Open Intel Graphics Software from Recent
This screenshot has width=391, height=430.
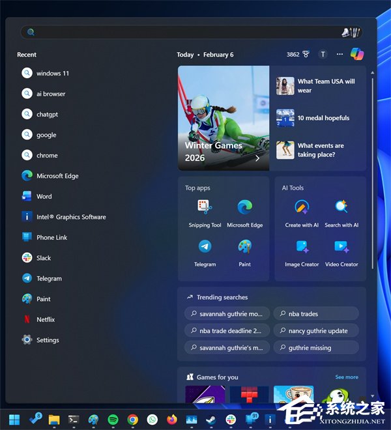click(x=64, y=217)
